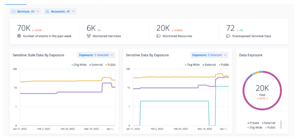Click Mar 18, 2023 on Sensitive Data By Exposure axis
This screenshot has height=140, width=297.
coord(204,129)
